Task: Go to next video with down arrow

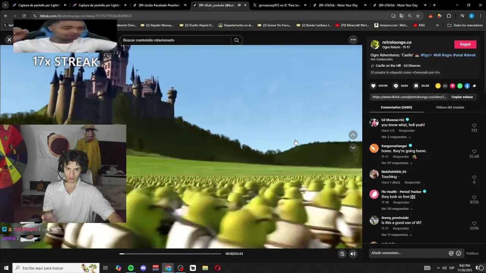Action: [x=353, y=147]
